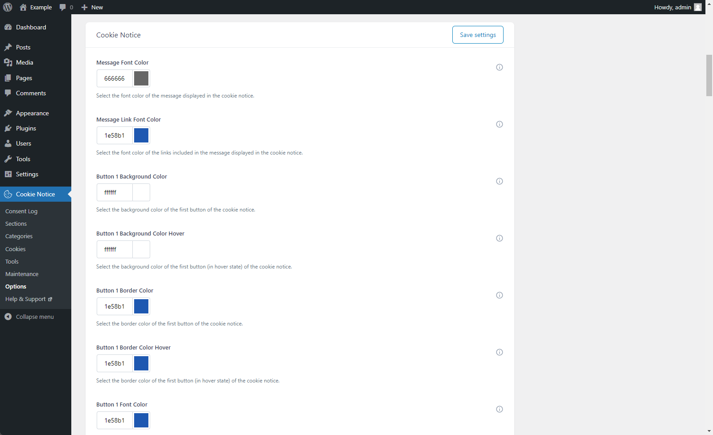The height and width of the screenshot is (435, 713).
Task: Open Button 1 Background Color Hover swatch
Action: tap(141, 249)
